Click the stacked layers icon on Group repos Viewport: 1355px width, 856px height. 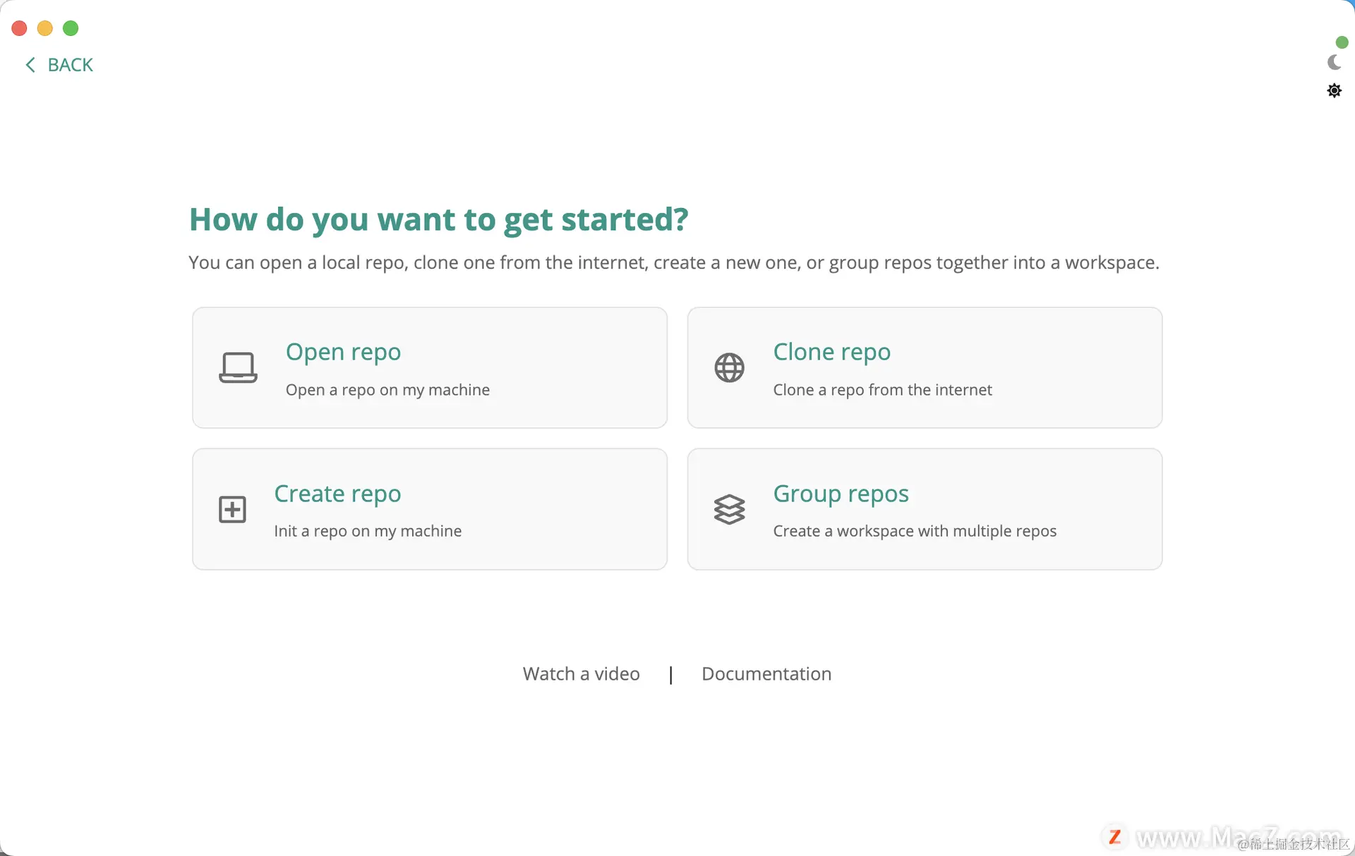pos(729,509)
